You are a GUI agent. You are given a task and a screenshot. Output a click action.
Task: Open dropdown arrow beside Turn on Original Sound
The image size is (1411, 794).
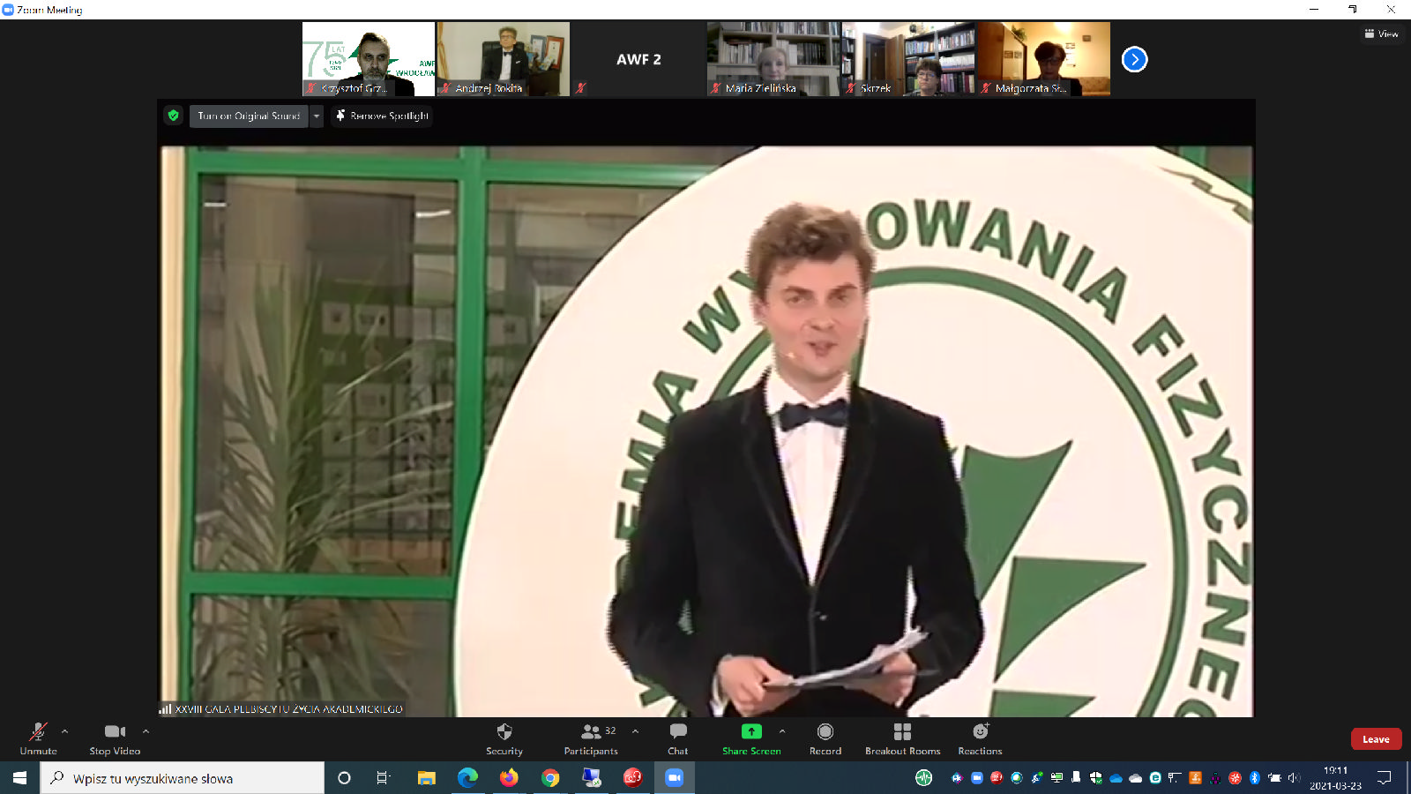[x=317, y=116]
